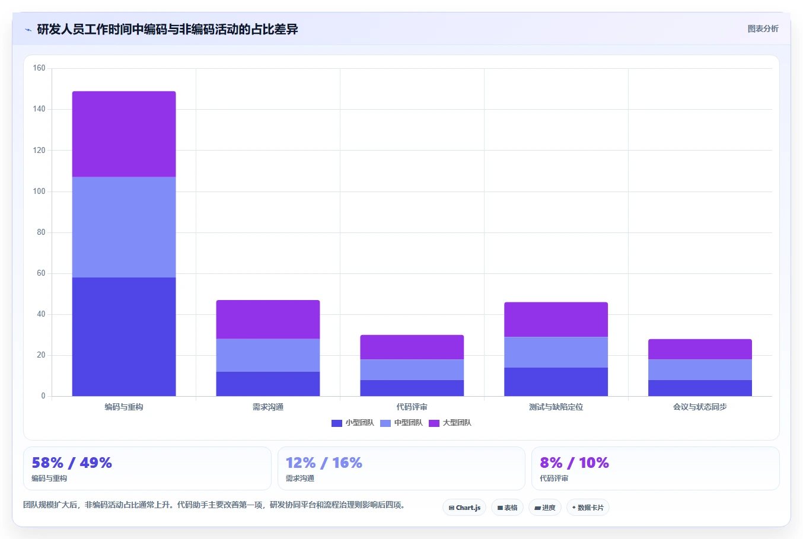Click the 中型团队 segment of 会议与状态同步 bar
803x539 pixels.
coord(700,369)
